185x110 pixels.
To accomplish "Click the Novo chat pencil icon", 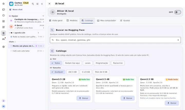I will click(x=10, y=9).
